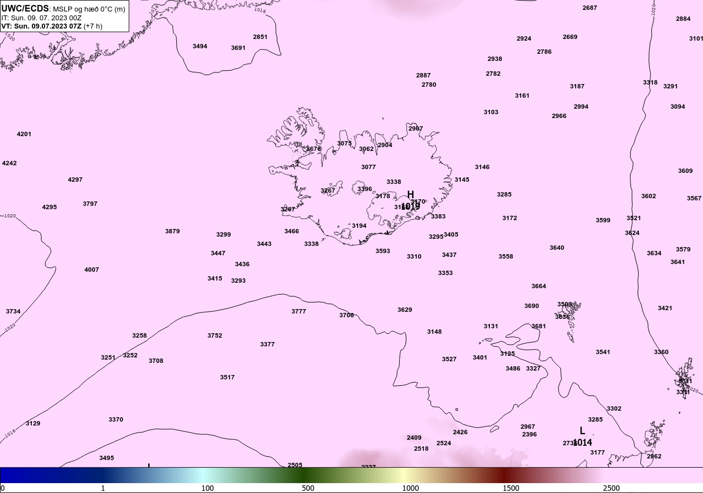The image size is (703, 493).
Task: Select the value 3752
Action: pyautogui.click(x=215, y=335)
